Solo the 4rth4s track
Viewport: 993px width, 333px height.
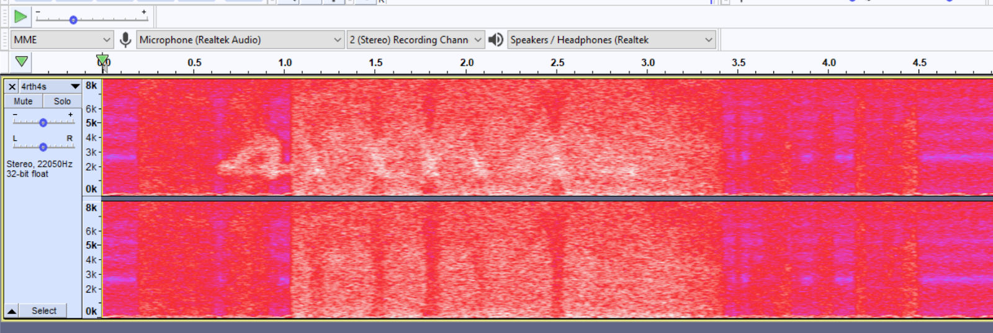62,101
